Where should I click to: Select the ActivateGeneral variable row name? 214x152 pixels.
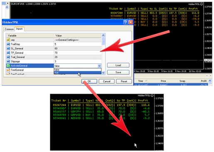[19, 66]
